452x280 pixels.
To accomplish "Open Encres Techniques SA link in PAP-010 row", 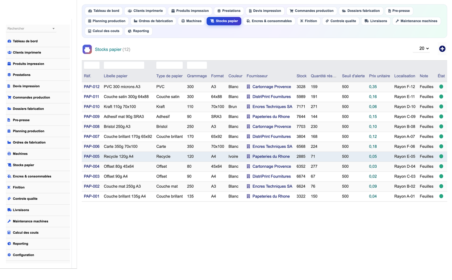I will point(272,107).
